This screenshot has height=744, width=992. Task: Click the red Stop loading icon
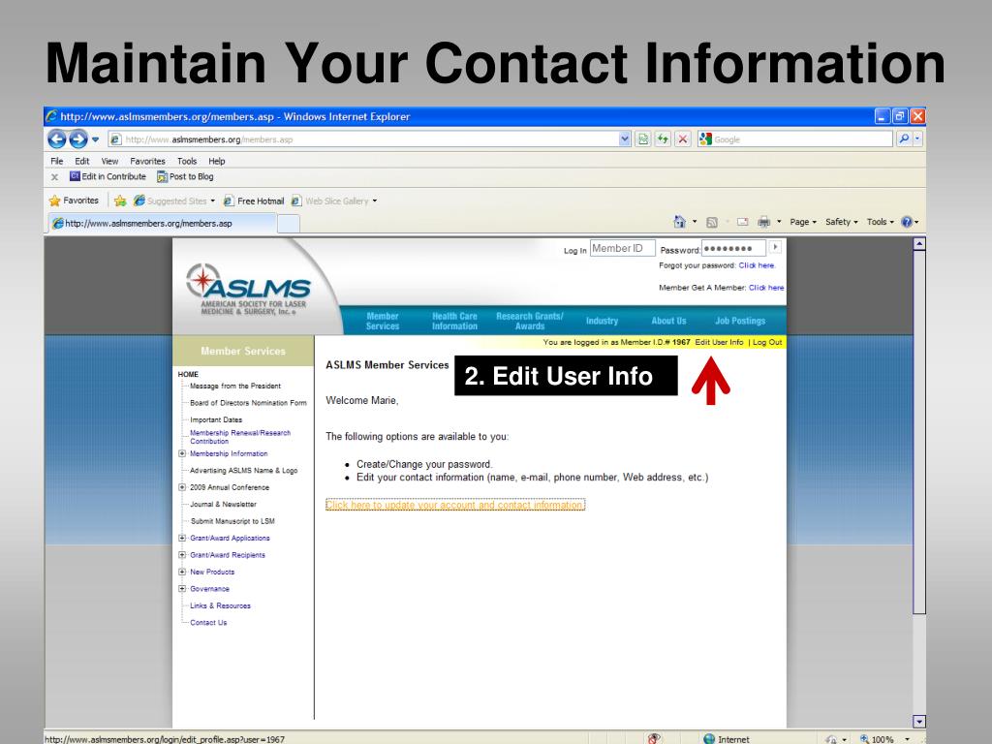683,139
